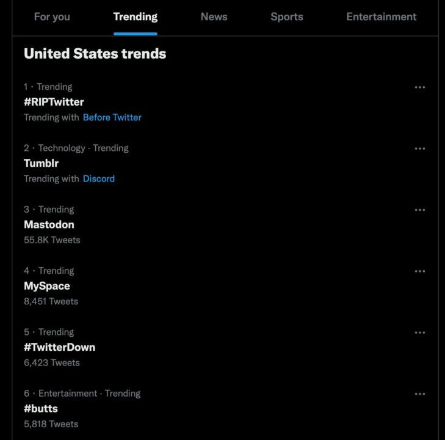Viewport: 445px width, 440px height.
Task: Open the Mastodon trend with 55.8K Tweets
Action: point(49,225)
